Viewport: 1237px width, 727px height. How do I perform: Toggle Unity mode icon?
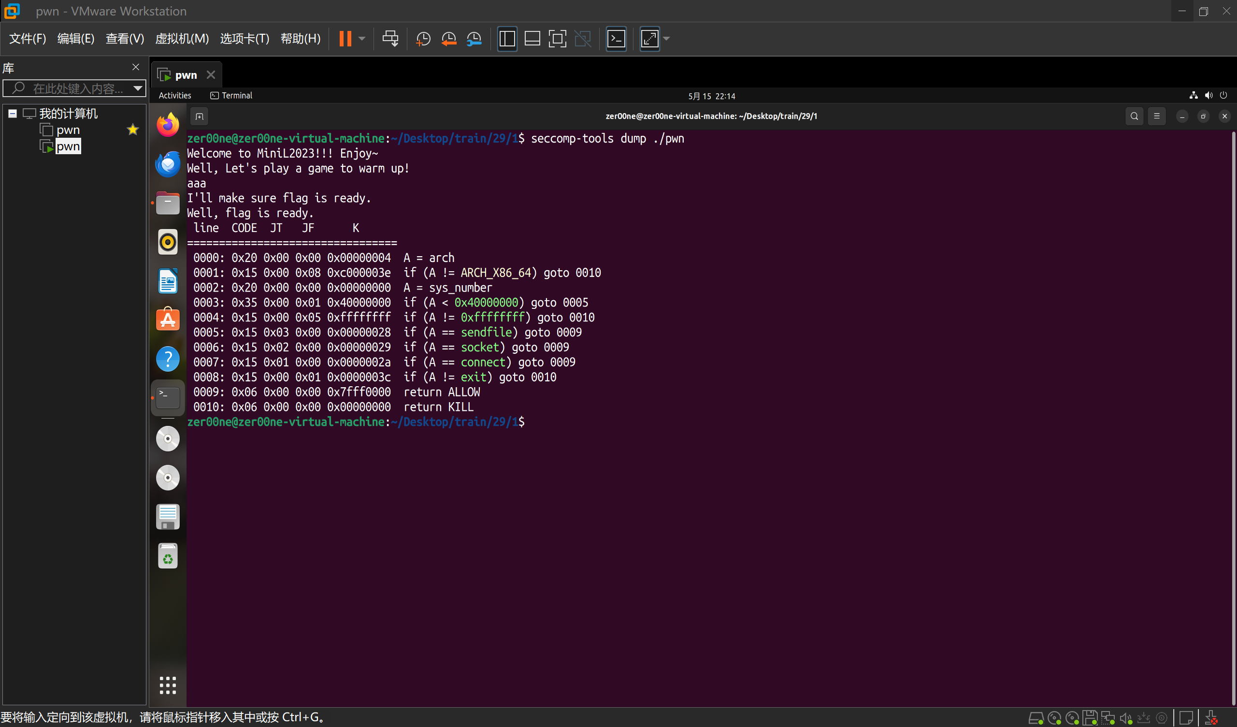click(583, 38)
